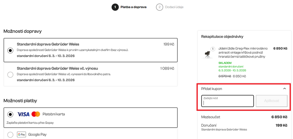Click the step 2 circle icon
The image size is (293, 139).
click(x=159, y=7)
